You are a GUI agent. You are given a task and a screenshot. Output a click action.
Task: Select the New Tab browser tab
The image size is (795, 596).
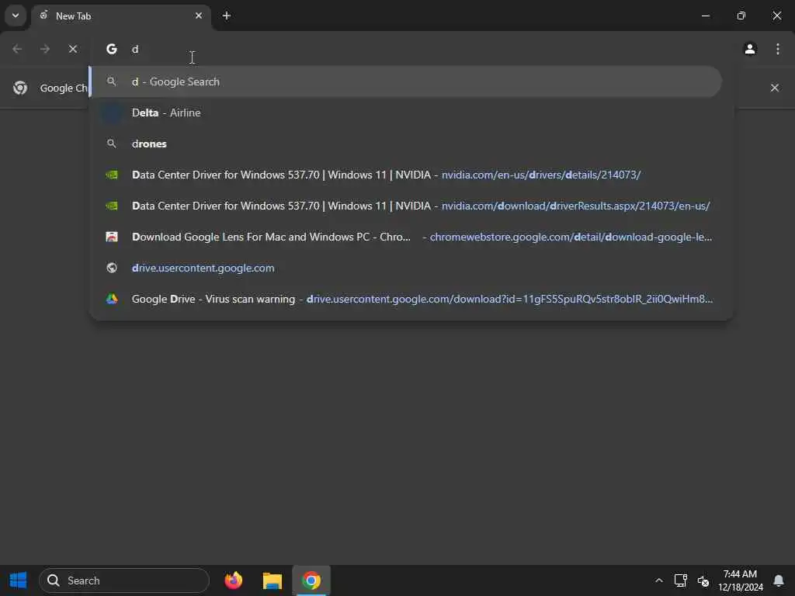[120, 16]
